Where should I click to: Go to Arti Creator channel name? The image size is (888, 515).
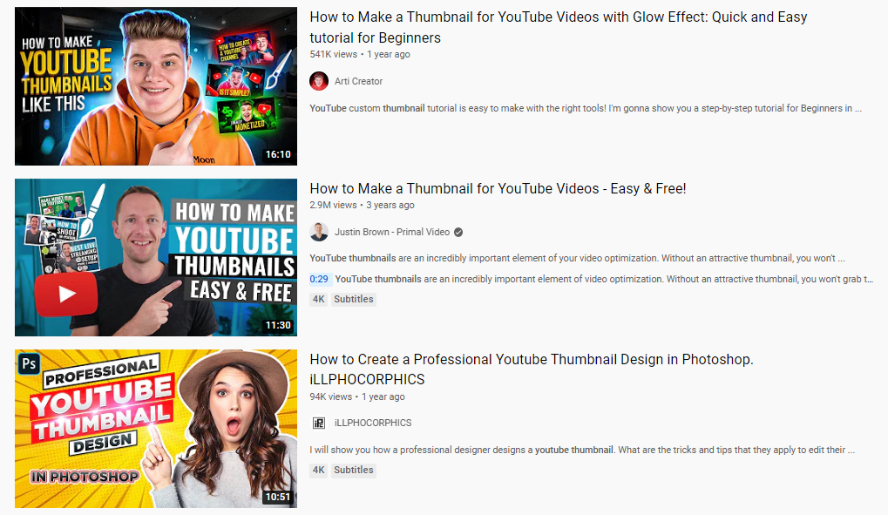[x=358, y=81]
